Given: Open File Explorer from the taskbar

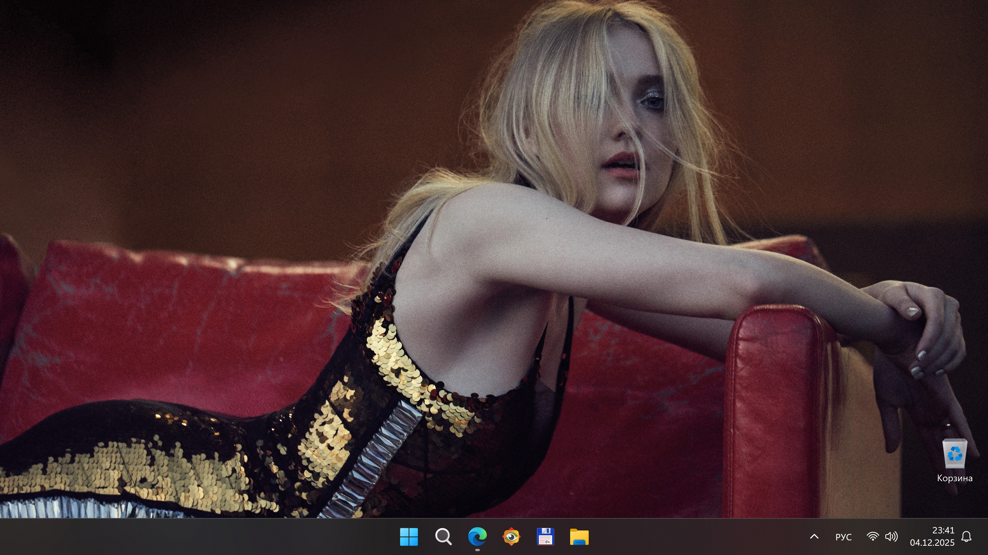Looking at the screenshot, I should (x=579, y=536).
